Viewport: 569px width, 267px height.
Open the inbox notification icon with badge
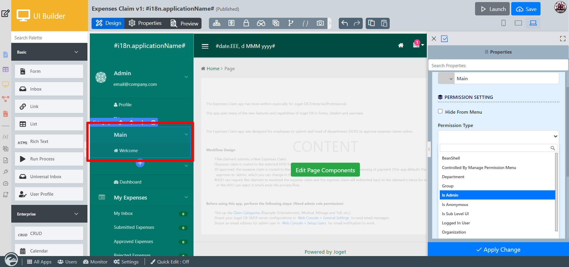[x=416, y=45]
